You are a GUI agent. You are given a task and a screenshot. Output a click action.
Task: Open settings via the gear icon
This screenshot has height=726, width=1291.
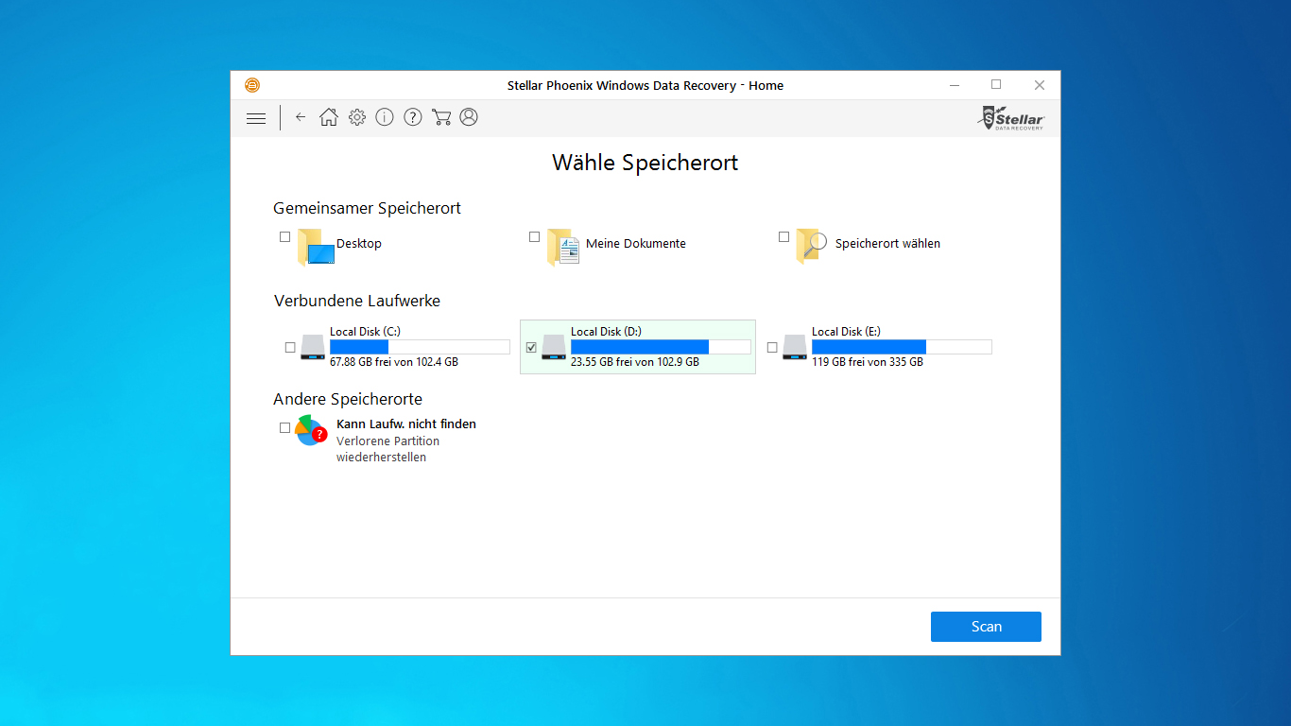[356, 117]
